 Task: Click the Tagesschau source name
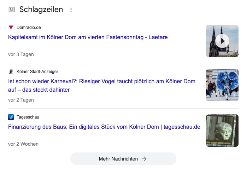(28, 117)
